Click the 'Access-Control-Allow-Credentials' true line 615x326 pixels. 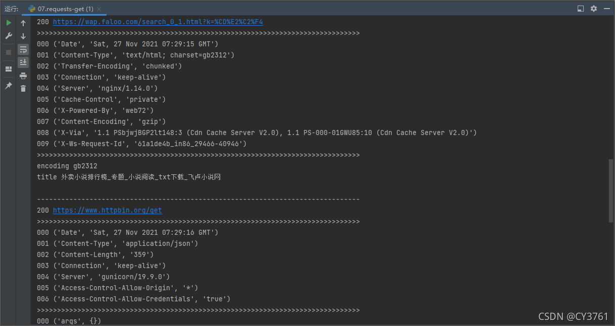[134, 299]
